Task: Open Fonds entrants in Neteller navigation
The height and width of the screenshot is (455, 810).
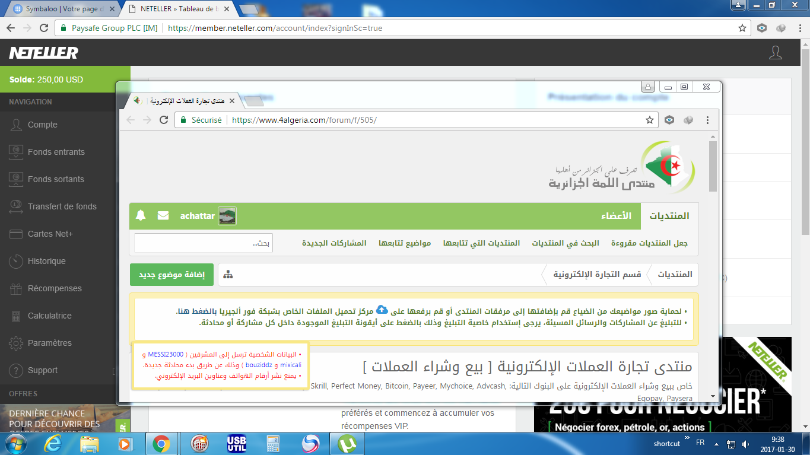Action: tap(56, 152)
